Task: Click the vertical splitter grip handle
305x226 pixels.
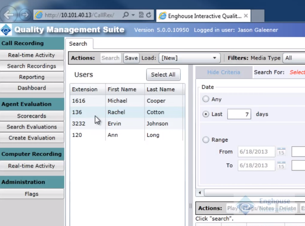Action: coord(191,206)
